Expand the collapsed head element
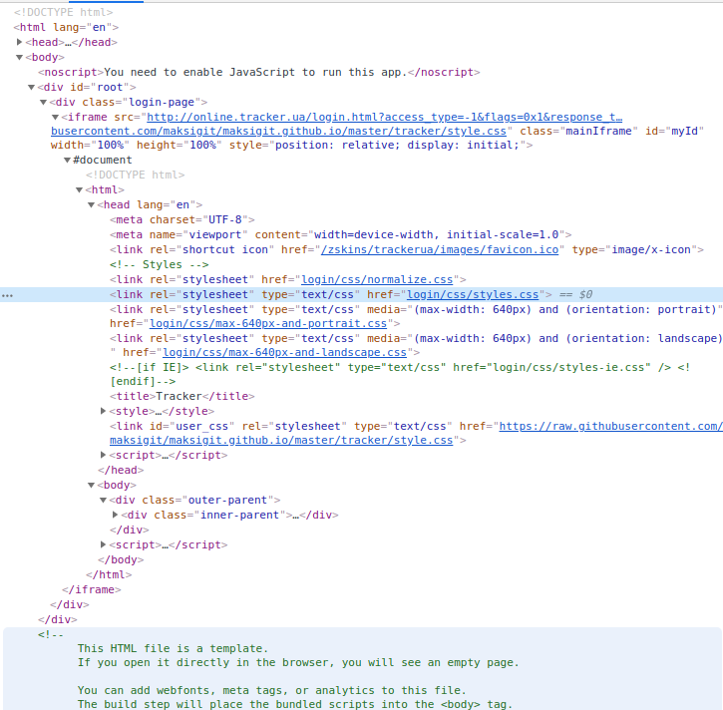 (x=20, y=42)
